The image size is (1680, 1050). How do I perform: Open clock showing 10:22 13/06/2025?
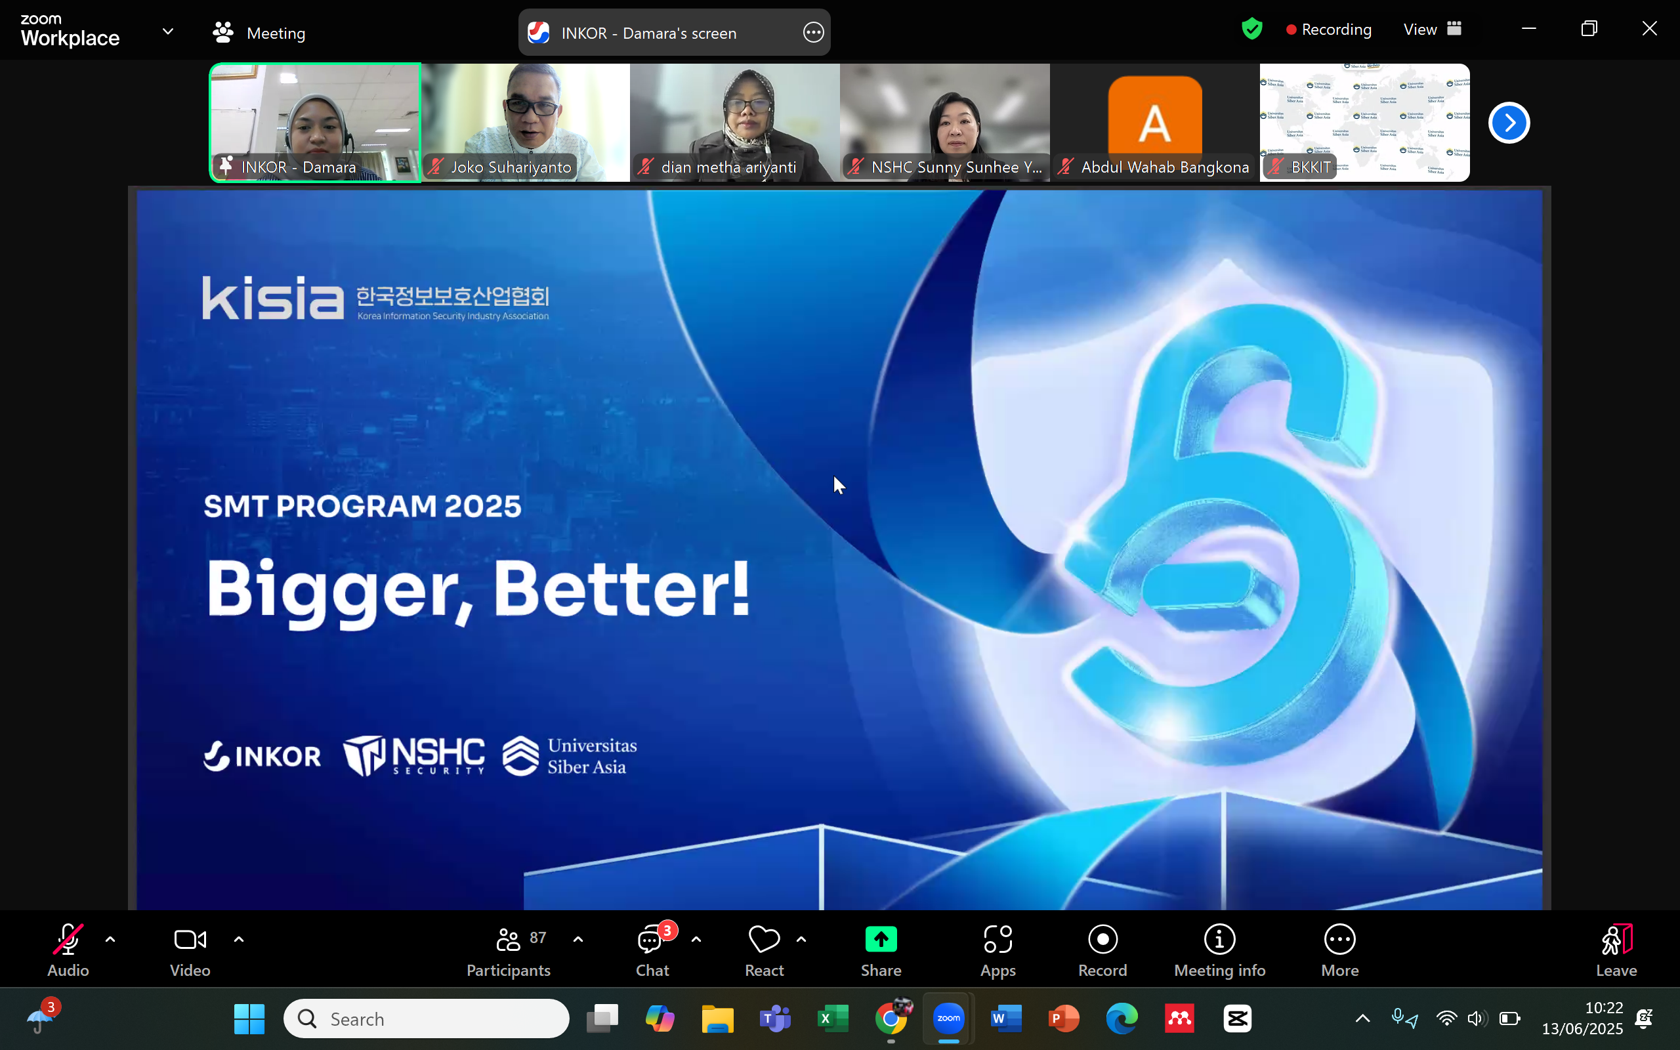tap(1583, 1018)
